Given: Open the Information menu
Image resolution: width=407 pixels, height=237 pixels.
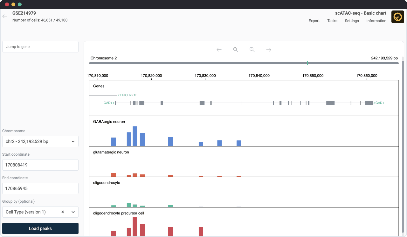Looking at the screenshot, I should coord(376,21).
